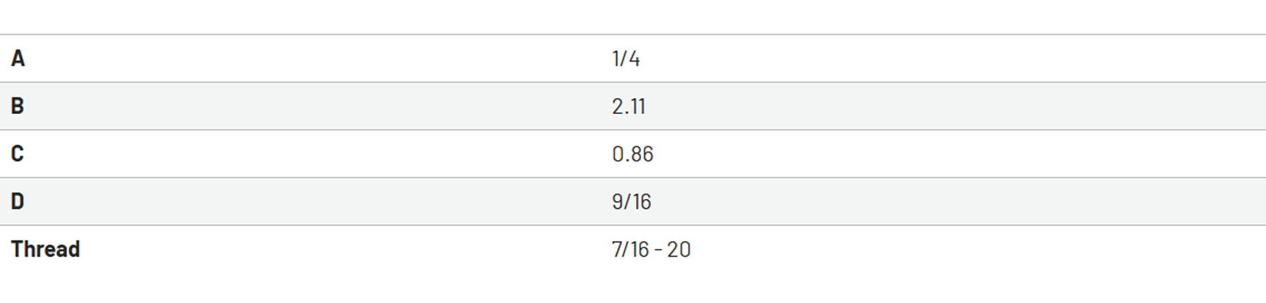The image size is (1266, 303).
Task: Select the 7/16 - 20 thread value
Action: click(x=651, y=249)
